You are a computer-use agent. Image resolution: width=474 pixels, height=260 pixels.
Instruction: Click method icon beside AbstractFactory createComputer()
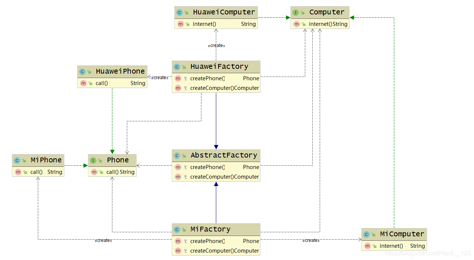coord(178,177)
